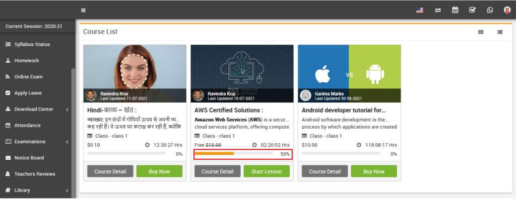516x206 pixels.
Task: Click the Teachers Reviews icon
Action: pyautogui.click(x=8, y=174)
